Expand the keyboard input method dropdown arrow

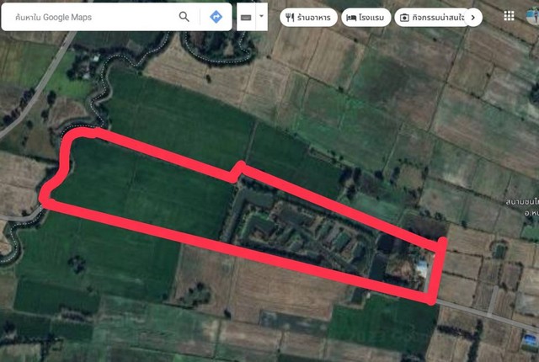pyautogui.click(x=261, y=16)
